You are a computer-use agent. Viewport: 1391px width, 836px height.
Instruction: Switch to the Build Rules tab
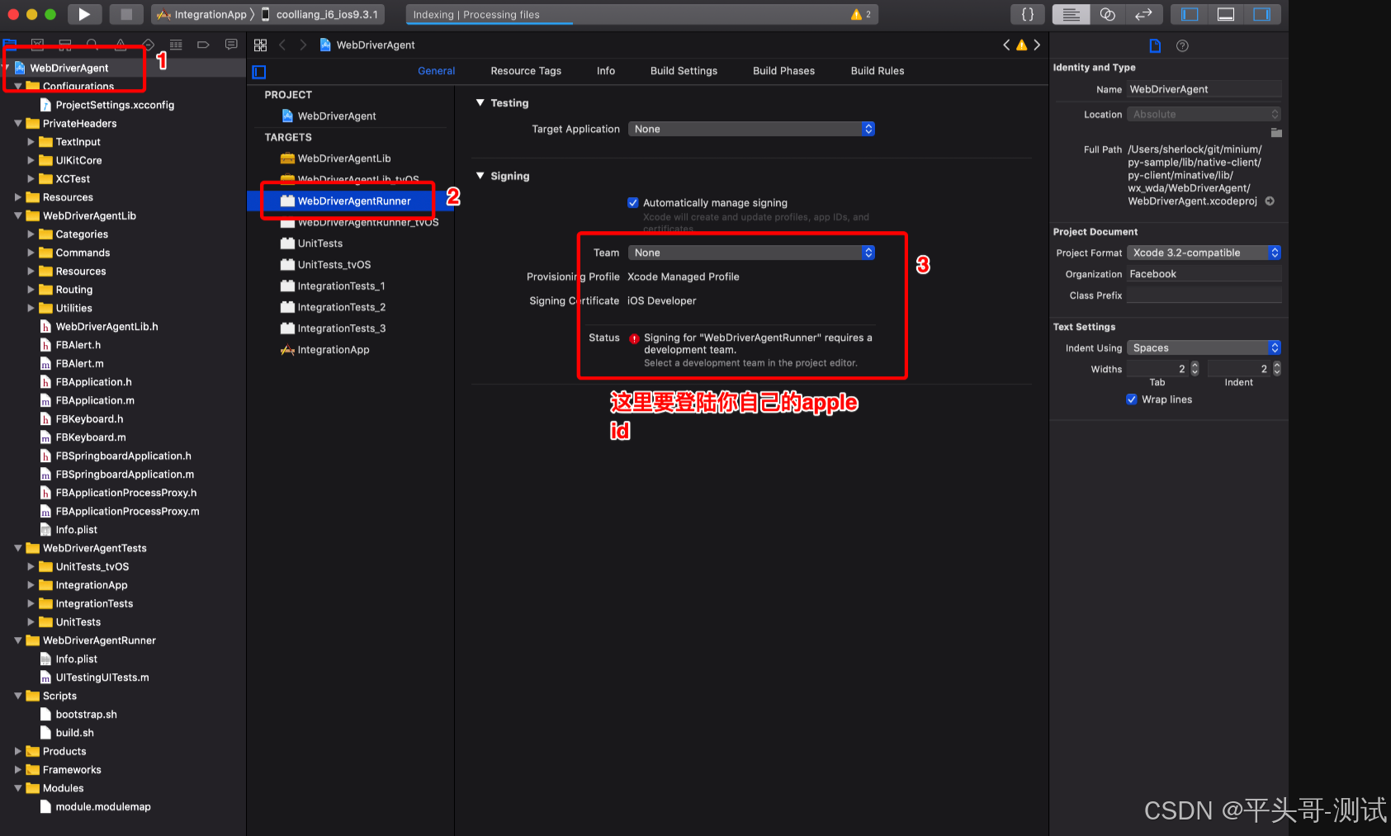[878, 71]
